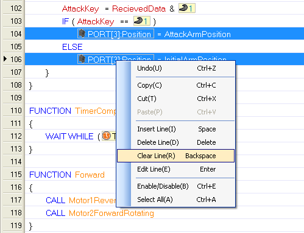This screenshot has width=304, height=233.
Task: Click Motor2ForwardRotating on line 118
Action: [111, 214]
